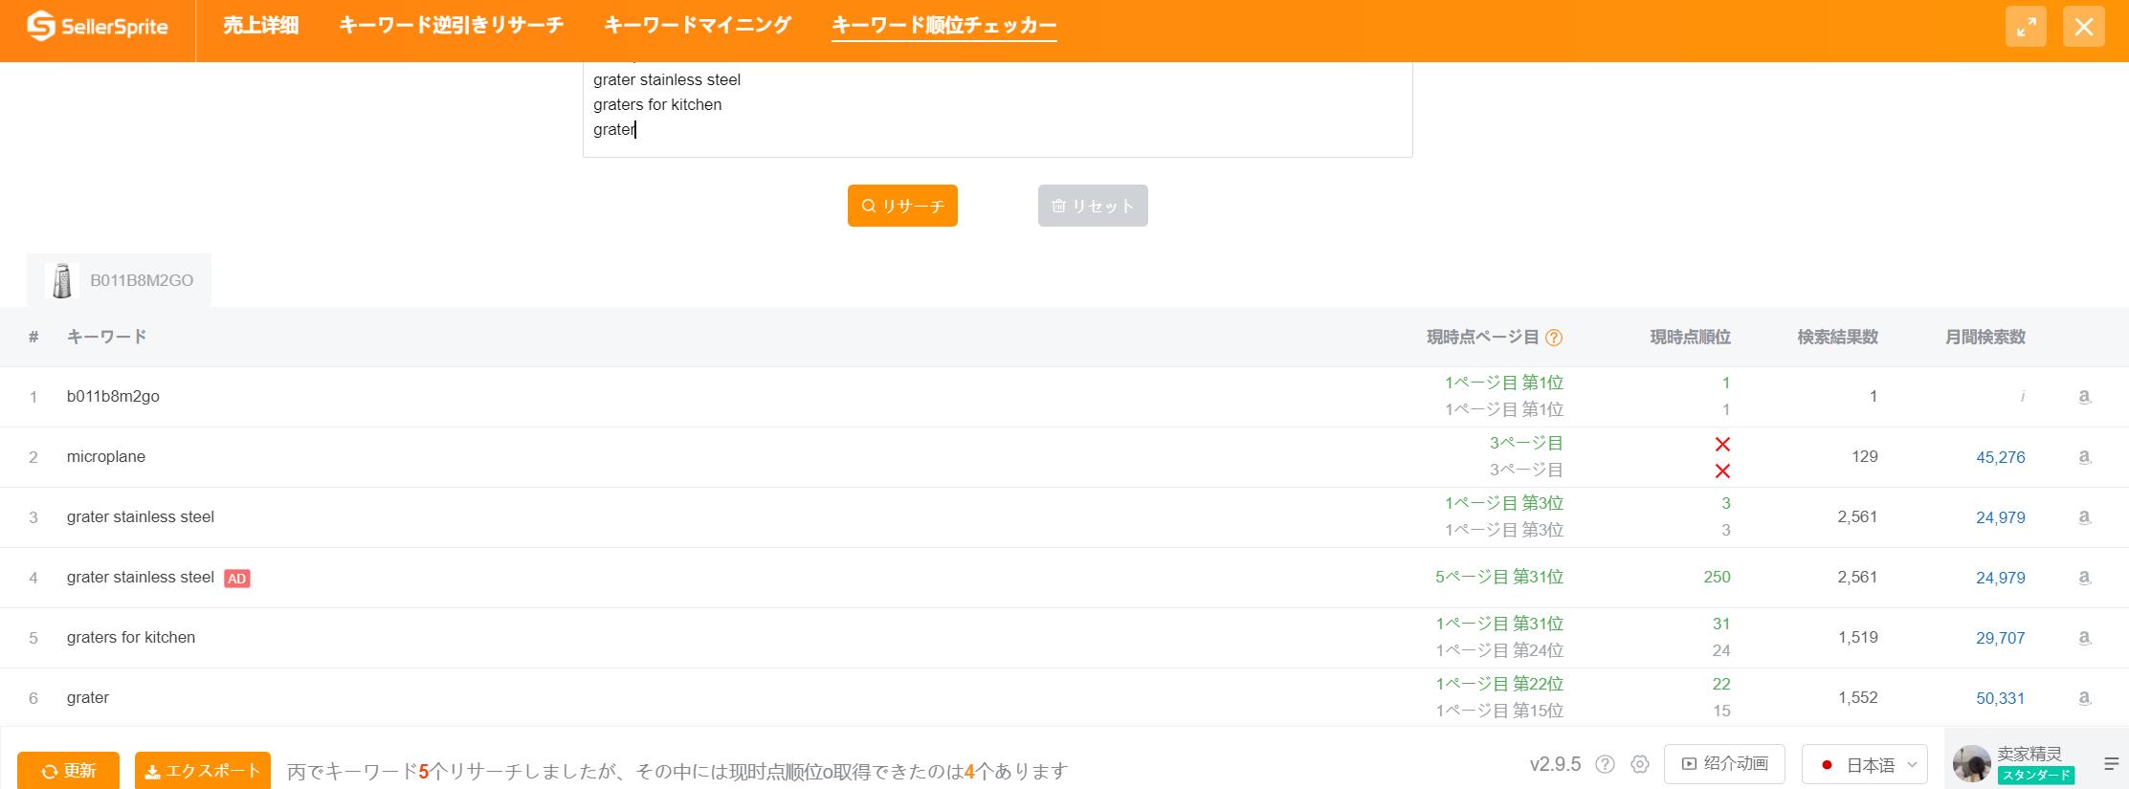Screen dimensions: 2129x789
Task: Select the B011B8M2GO ASIN tab
Action: pyautogui.click(x=119, y=281)
